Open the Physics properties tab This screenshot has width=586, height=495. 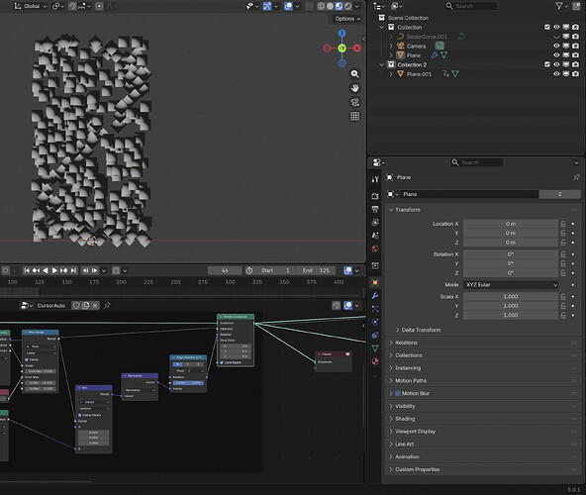(x=375, y=322)
